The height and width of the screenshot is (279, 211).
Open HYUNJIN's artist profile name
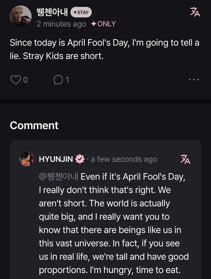56,159
